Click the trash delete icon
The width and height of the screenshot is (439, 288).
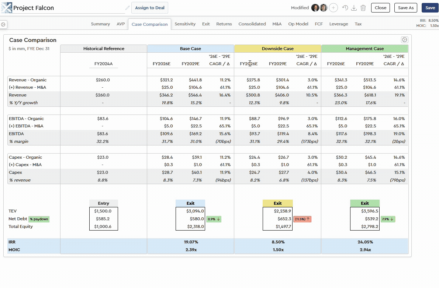[363, 8]
